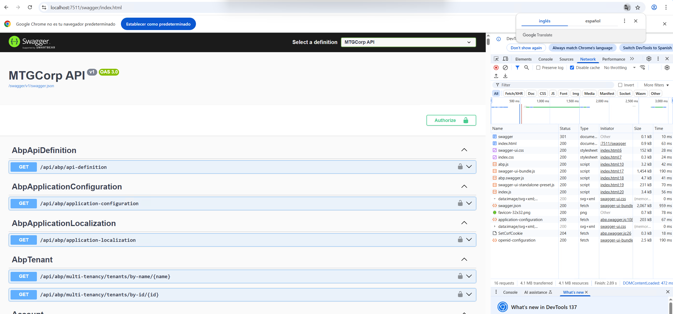Viewport: 673px width, 314px height.
Task: Open the network search magnifier
Action: pos(527,68)
